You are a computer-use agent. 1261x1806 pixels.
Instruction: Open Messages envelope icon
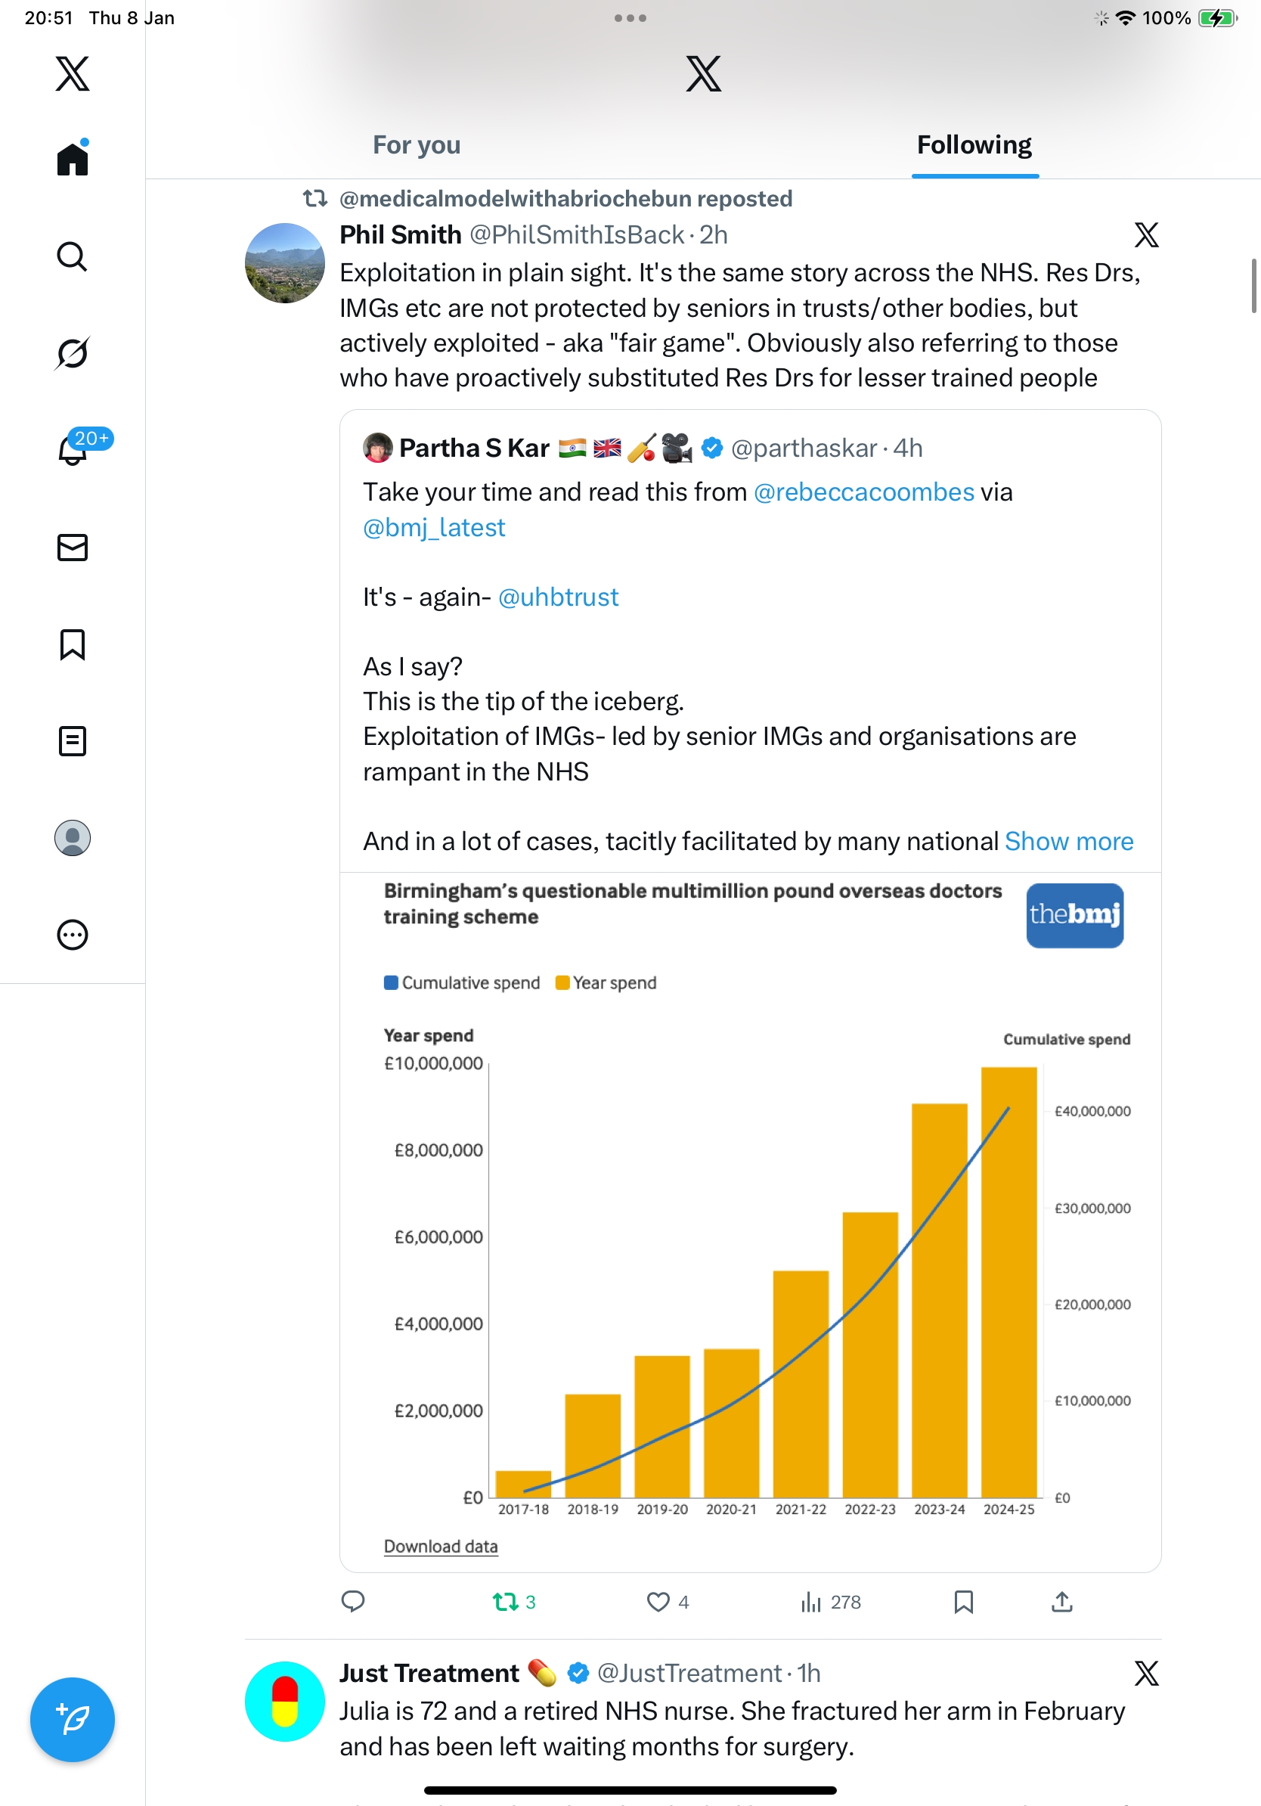[73, 548]
